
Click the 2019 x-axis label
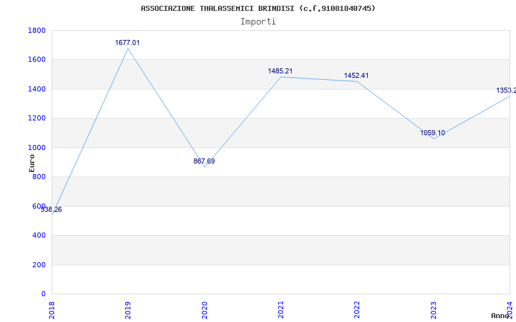pyautogui.click(x=128, y=310)
